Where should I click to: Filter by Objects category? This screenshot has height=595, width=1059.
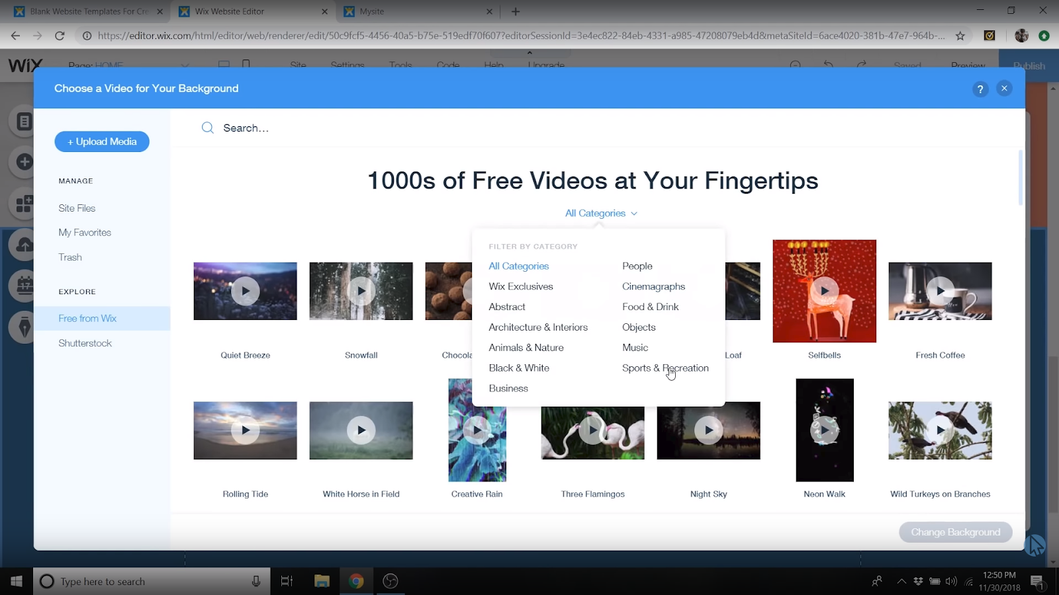pyautogui.click(x=639, y=327)
